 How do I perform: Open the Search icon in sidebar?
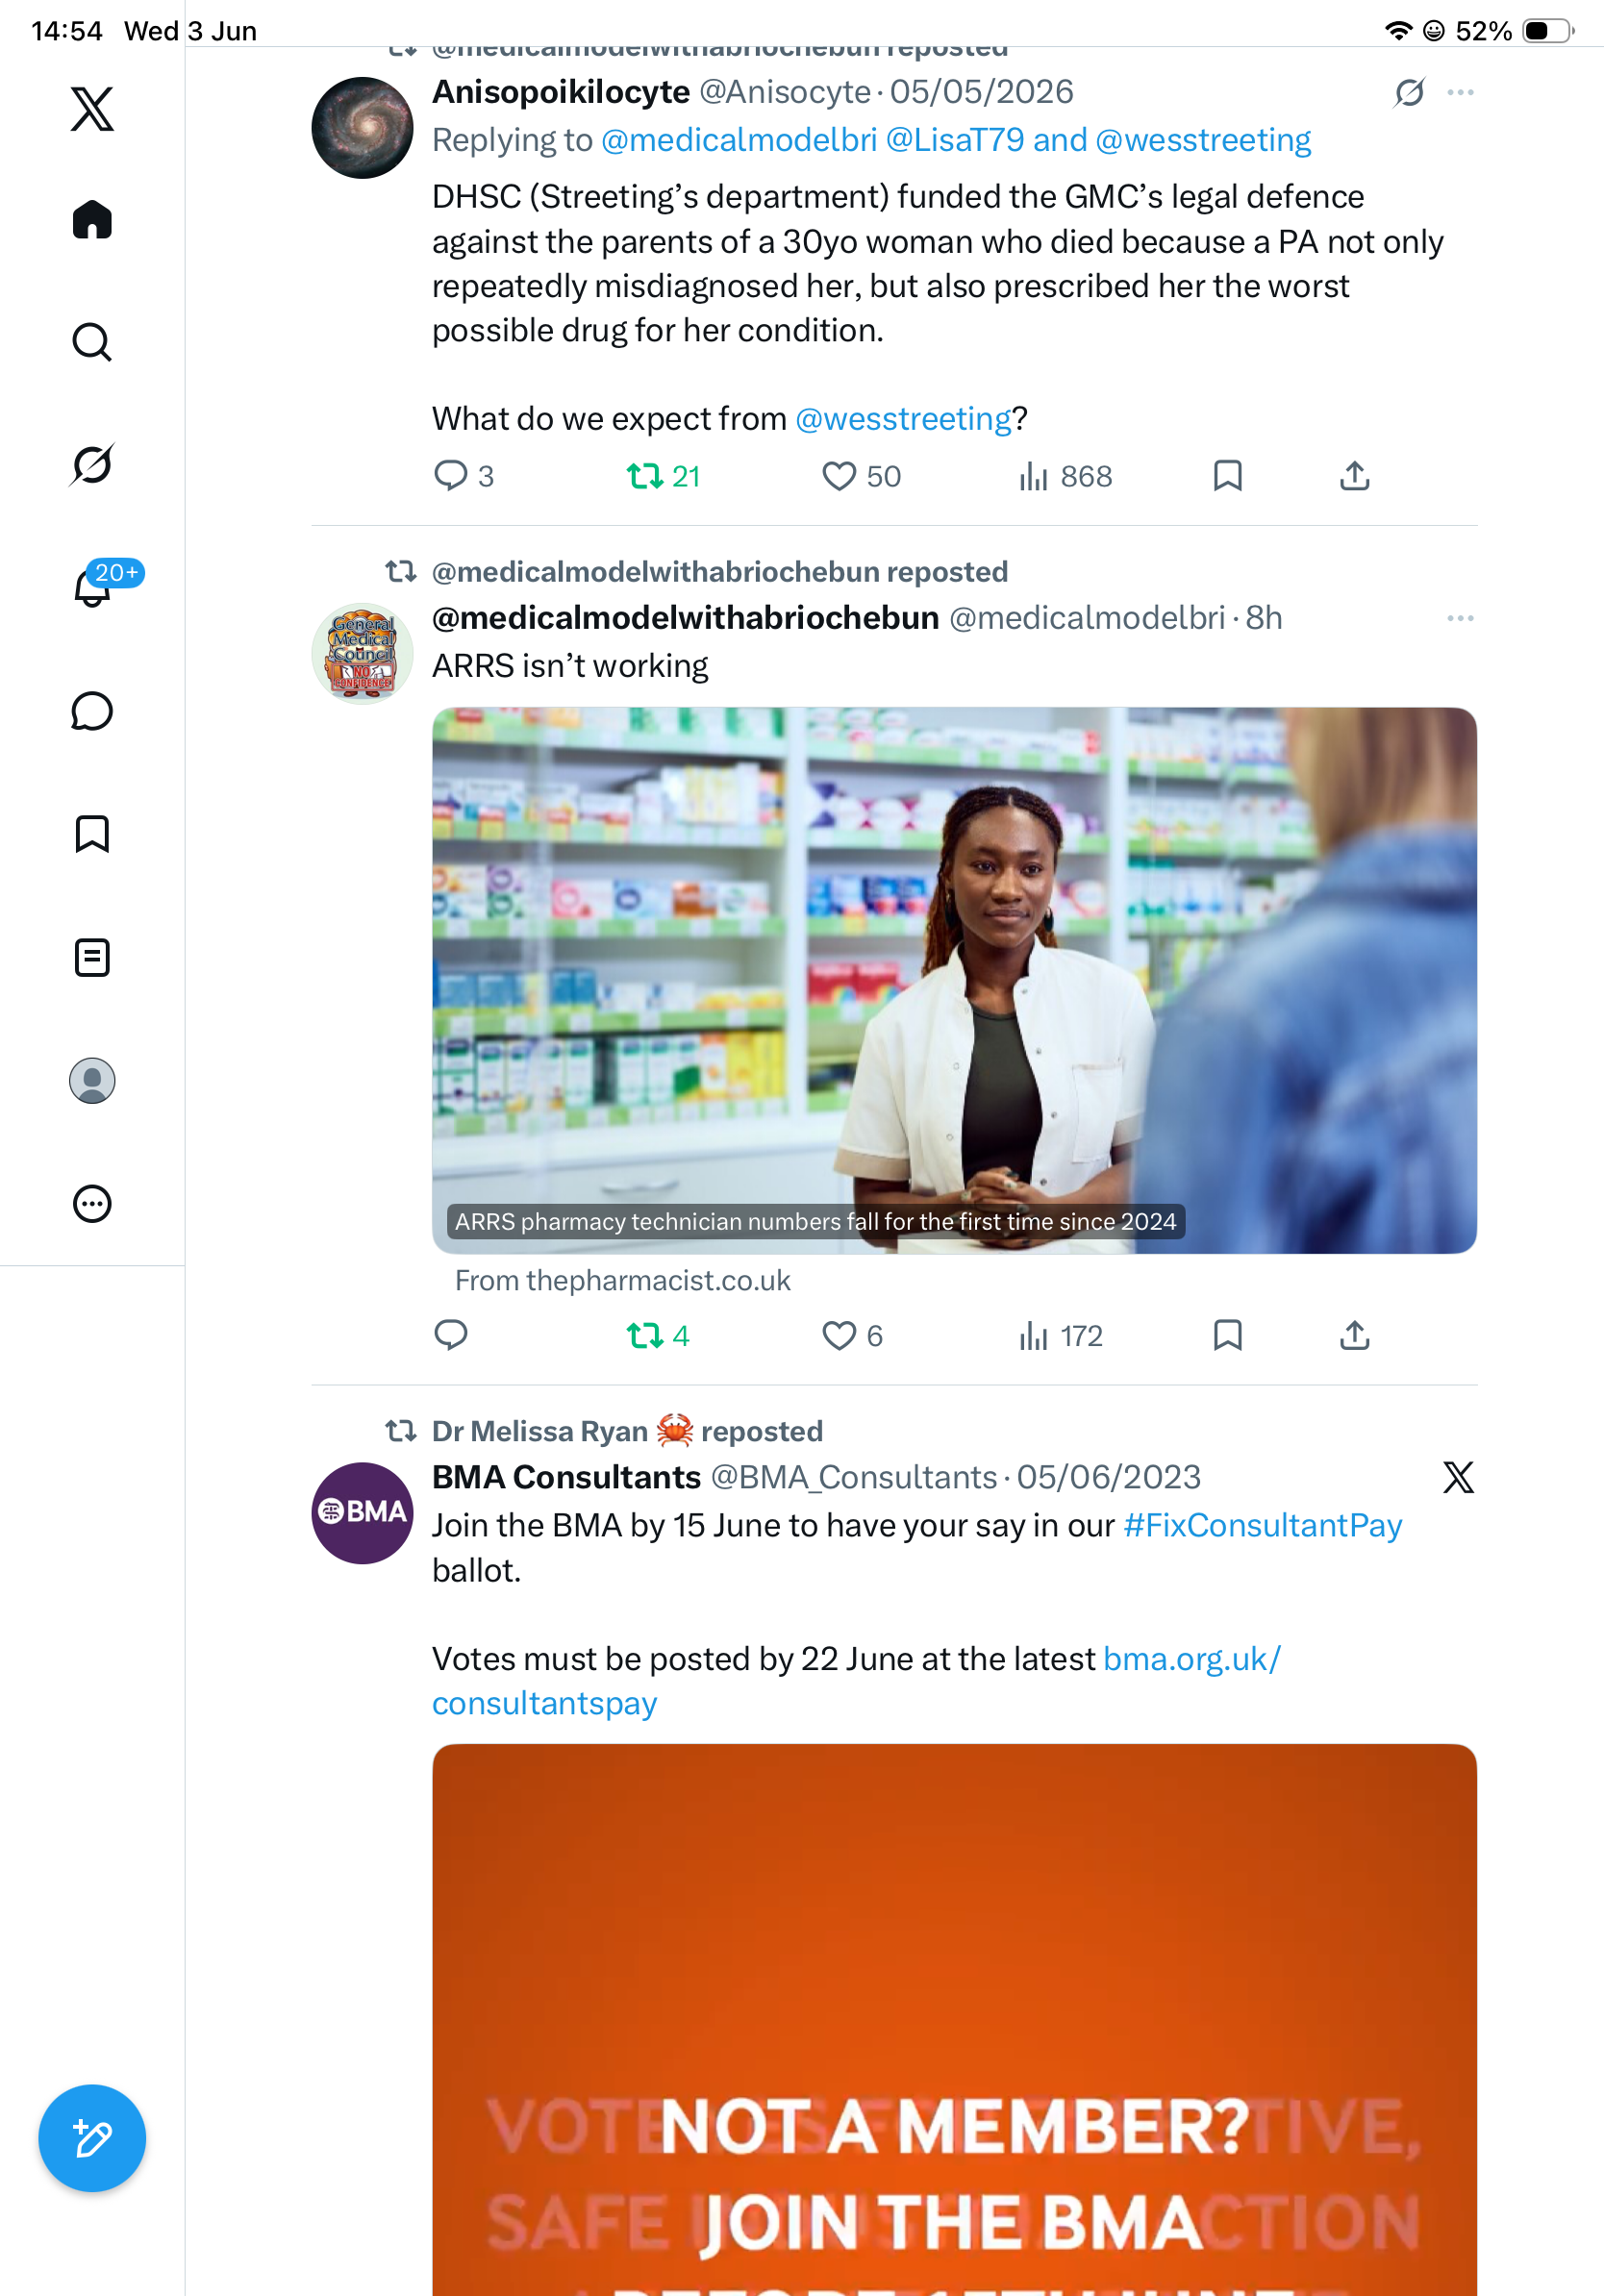click(92, 342)
